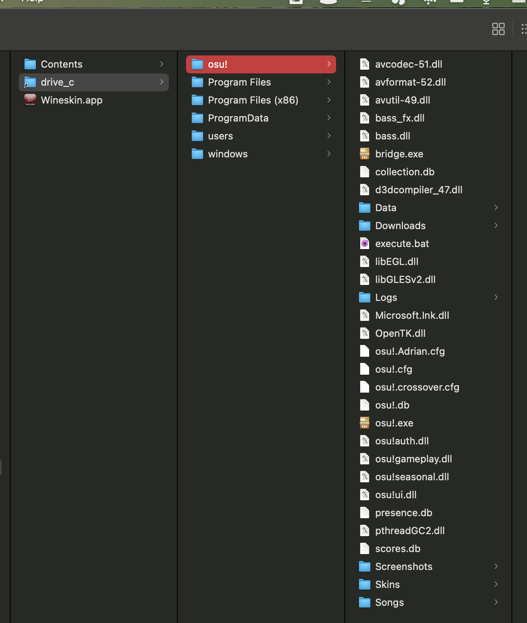The width and height of the screenshot is (527, 623).
Task: Select the bass_fx.dll file name
Action: coord(400,118)
